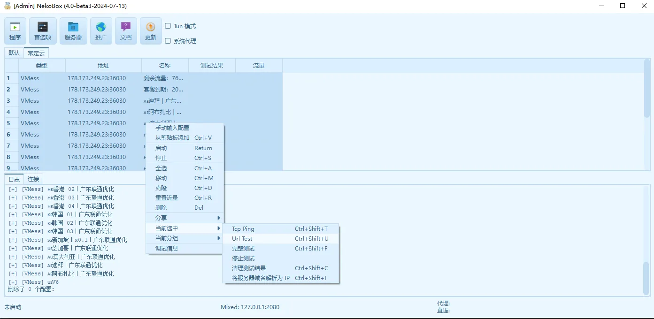Expand the 当前分组 submenu
This screenshot has width=654, height=319.
tap(185, 238)
